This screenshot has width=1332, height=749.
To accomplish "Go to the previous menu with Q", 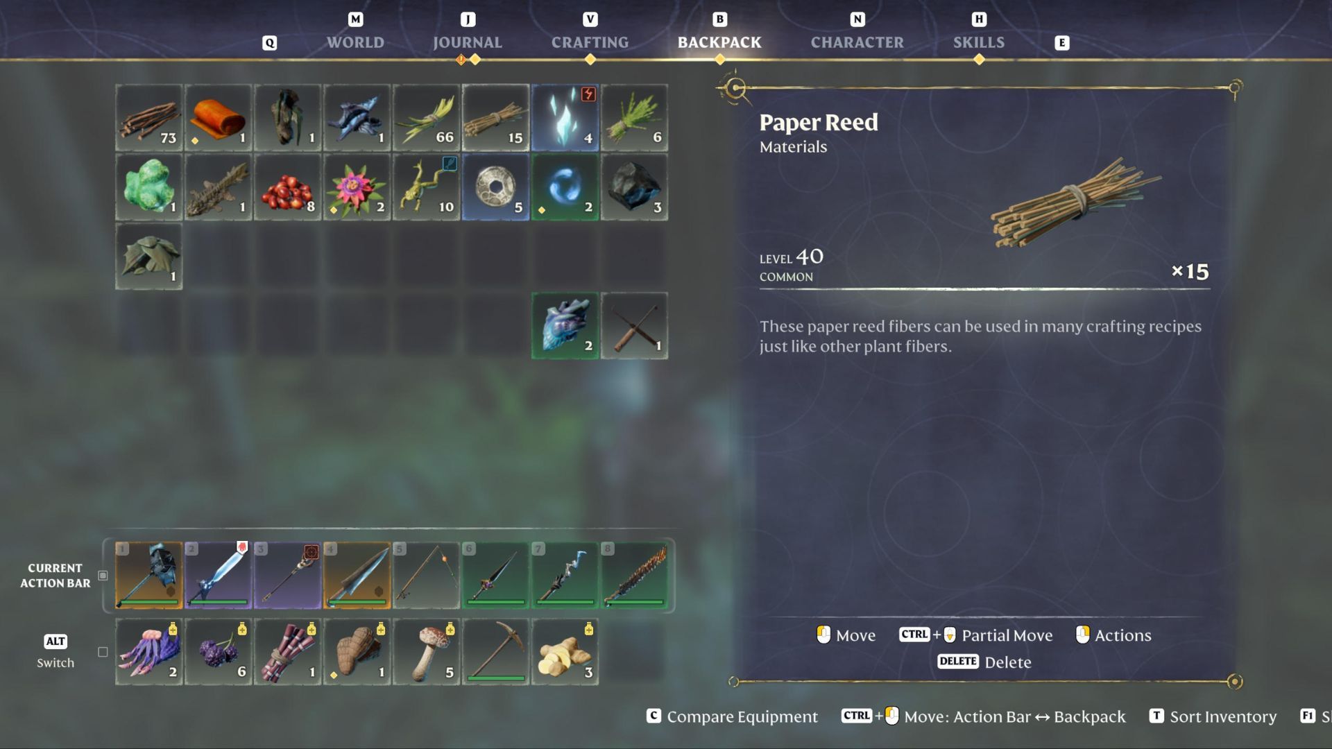I will tap(270, 43).
